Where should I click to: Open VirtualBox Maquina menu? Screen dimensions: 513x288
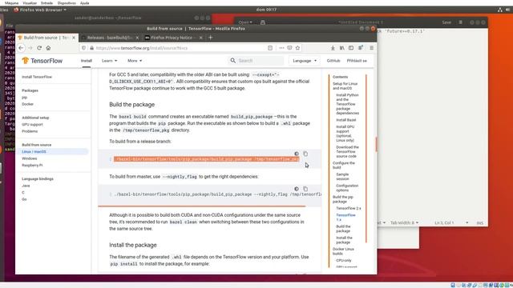[x=12, y=3]
